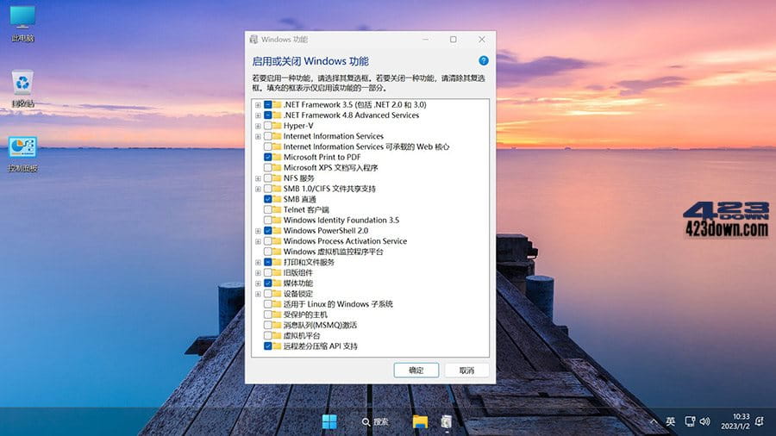Select the Hyper-V folder icon
The height and width of the screenshot is (436, 776).
(277, 126)
